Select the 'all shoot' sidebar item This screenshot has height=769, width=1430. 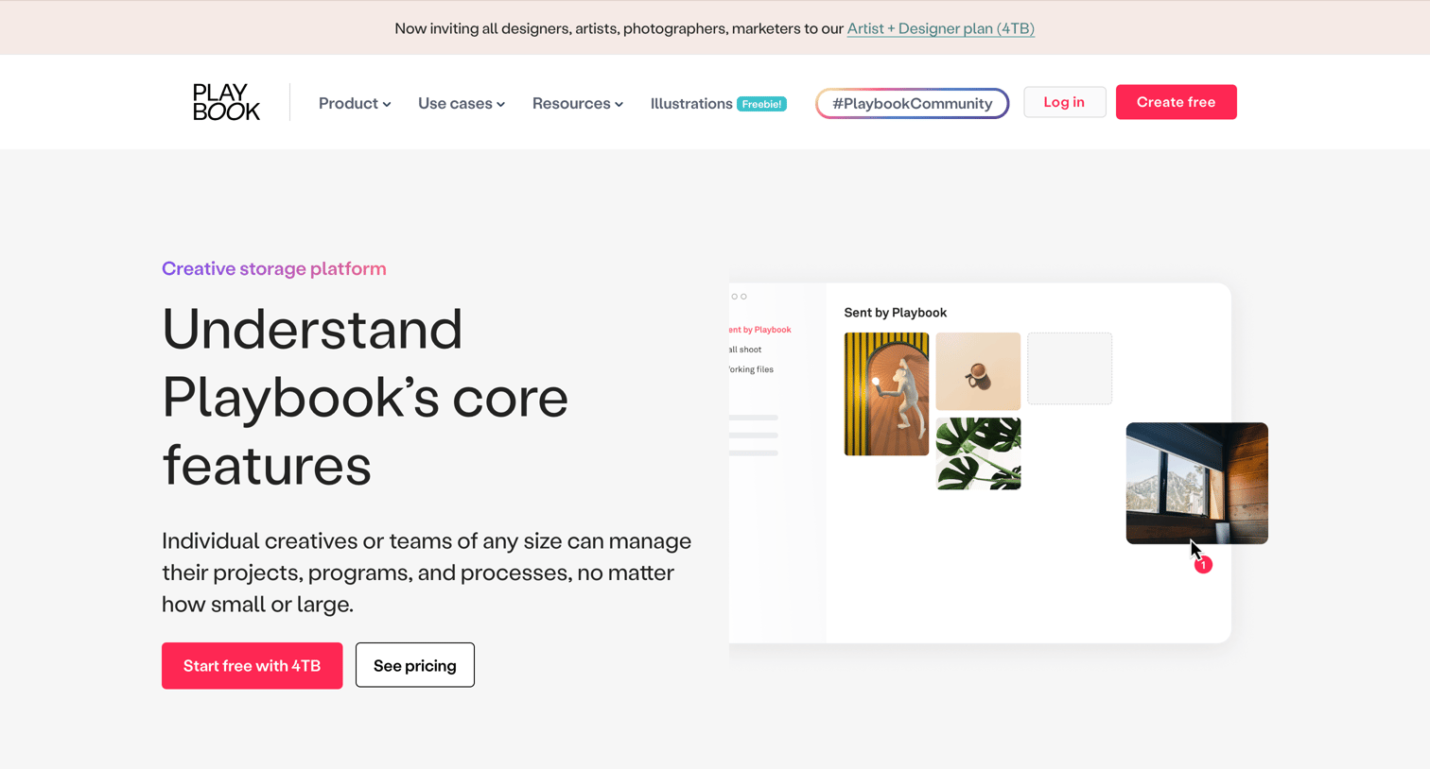[745, 350]
